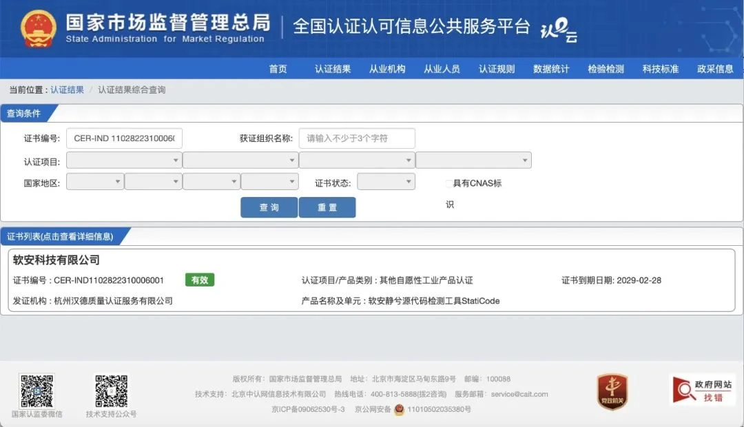
Task: Open the 国家认监委微信 QR code
Action: click(x=37, y=391)
